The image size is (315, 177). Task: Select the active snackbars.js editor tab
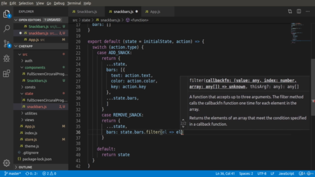point(123,12)
